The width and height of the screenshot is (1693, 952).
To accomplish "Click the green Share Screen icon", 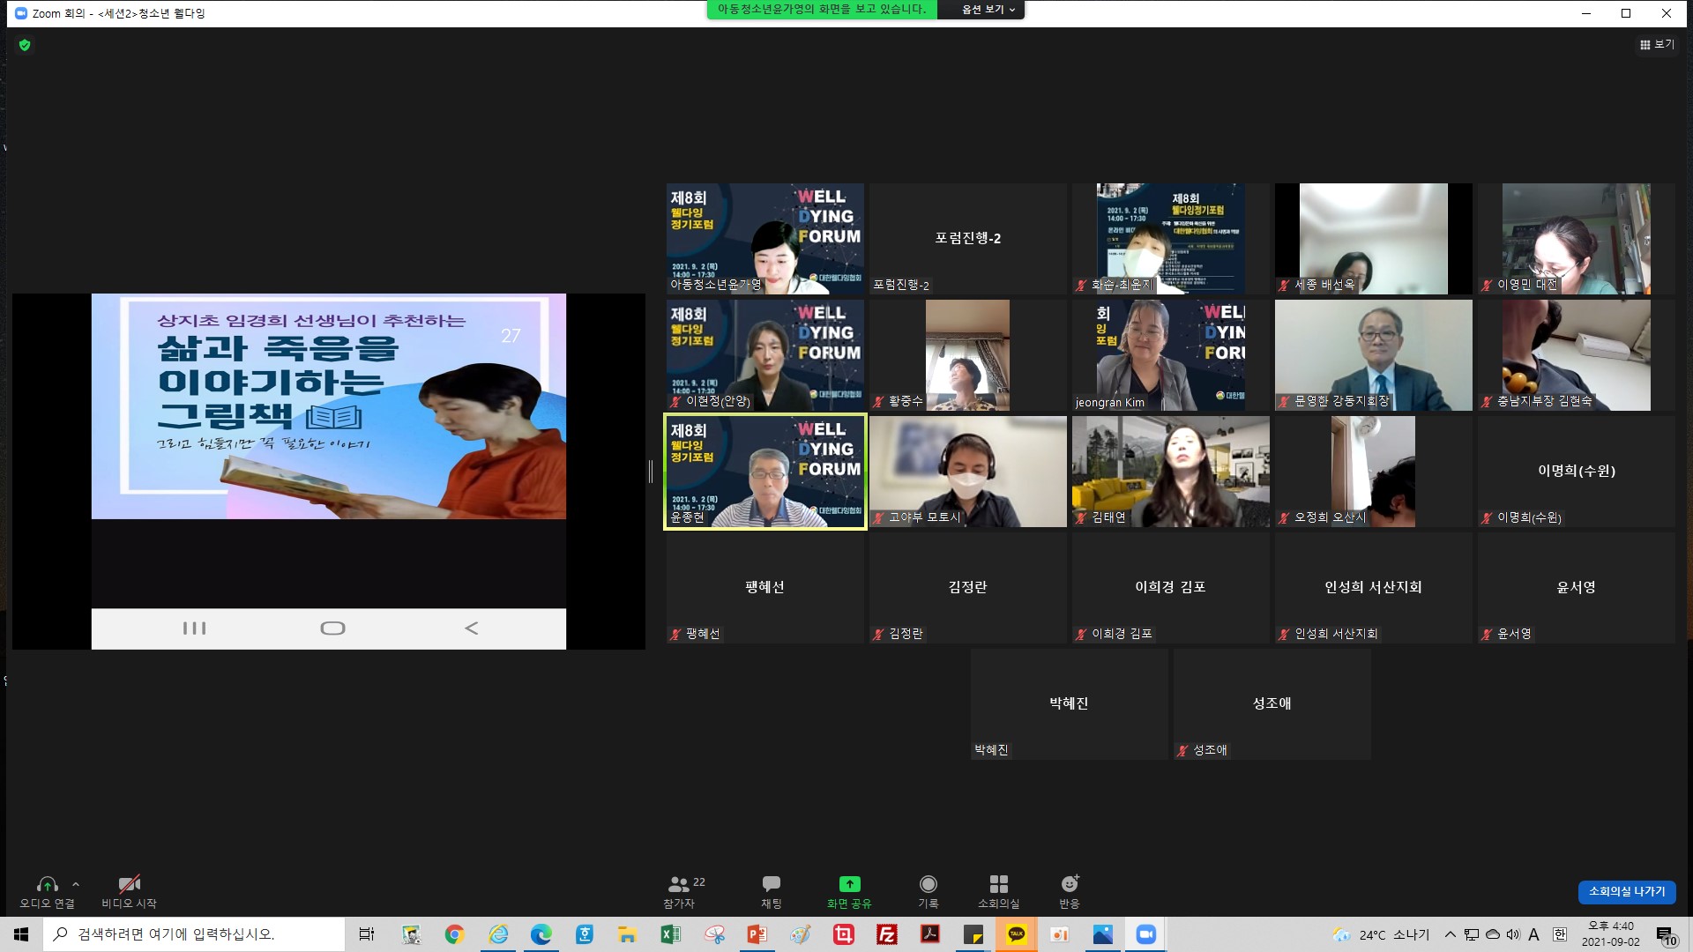I will point(849,884).
